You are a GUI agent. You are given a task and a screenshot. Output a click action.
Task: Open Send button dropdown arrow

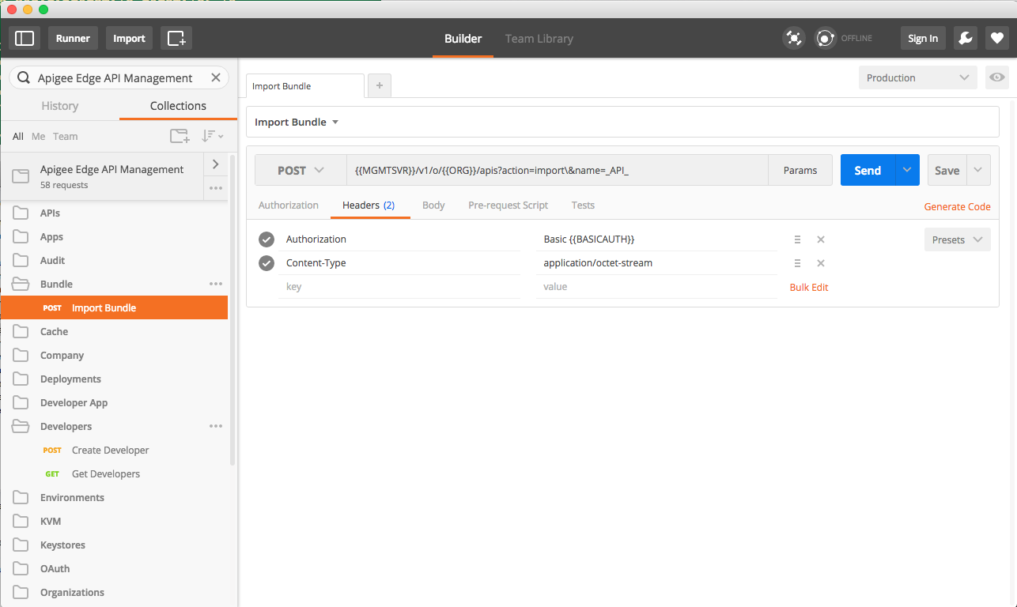click(x=907, y=170)
